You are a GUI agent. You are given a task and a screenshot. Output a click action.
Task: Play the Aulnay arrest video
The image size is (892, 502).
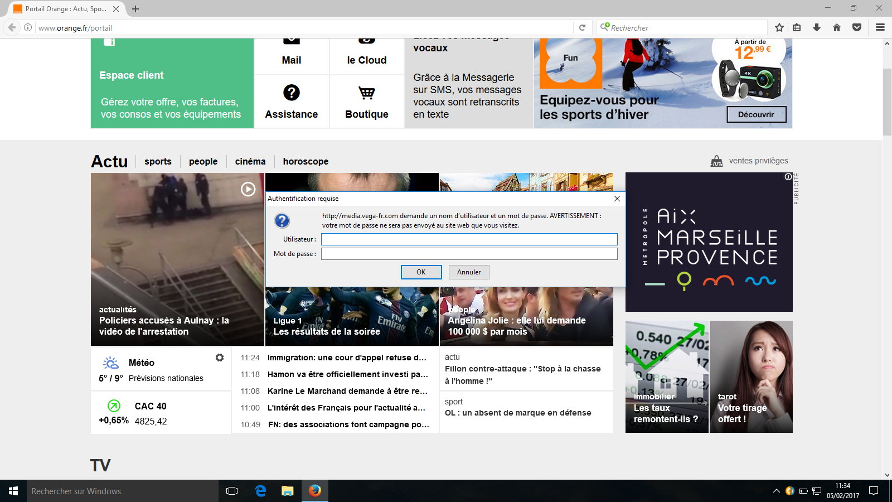point(248,189)
